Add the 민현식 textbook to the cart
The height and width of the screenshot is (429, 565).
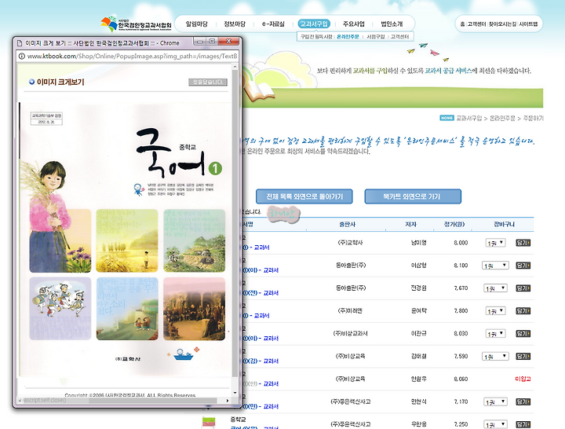(x=523, y=401)
